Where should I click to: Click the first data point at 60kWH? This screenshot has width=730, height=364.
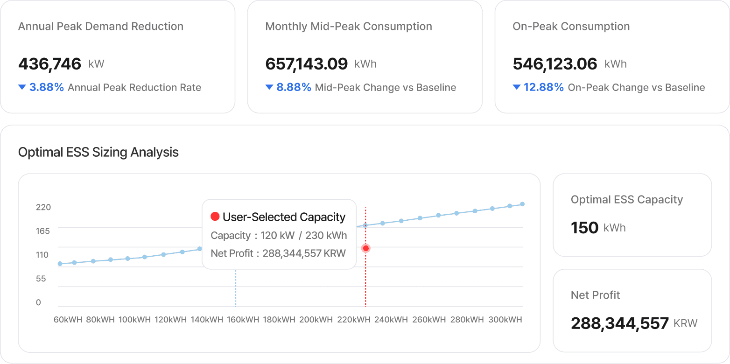pos(60,264)
